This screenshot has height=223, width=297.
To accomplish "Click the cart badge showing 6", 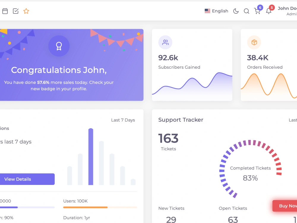I will click(x=260, y=8).
